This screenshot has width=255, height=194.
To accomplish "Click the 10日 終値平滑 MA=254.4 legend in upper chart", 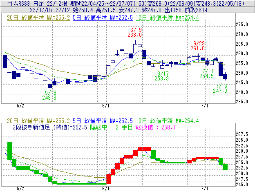I will (x=167, y=18).
